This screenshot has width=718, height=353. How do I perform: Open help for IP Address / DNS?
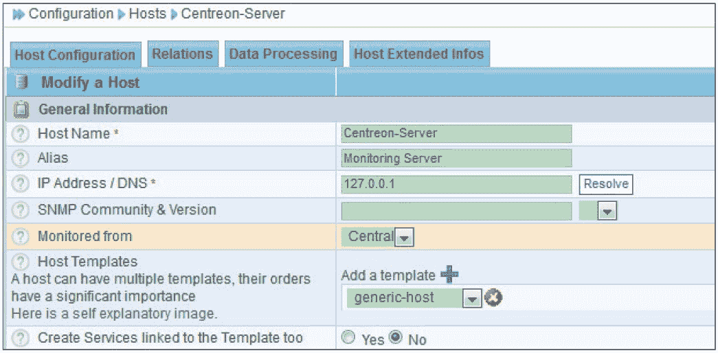coord(21,184)
